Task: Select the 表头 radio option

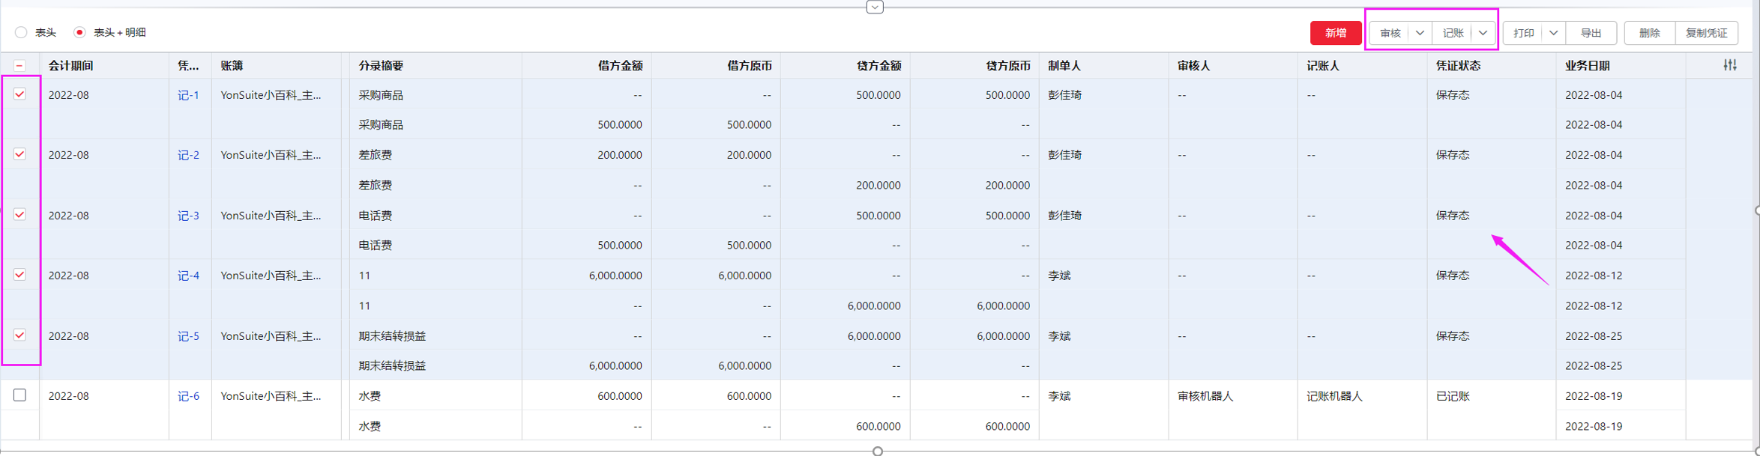Action: pos(21,32)
